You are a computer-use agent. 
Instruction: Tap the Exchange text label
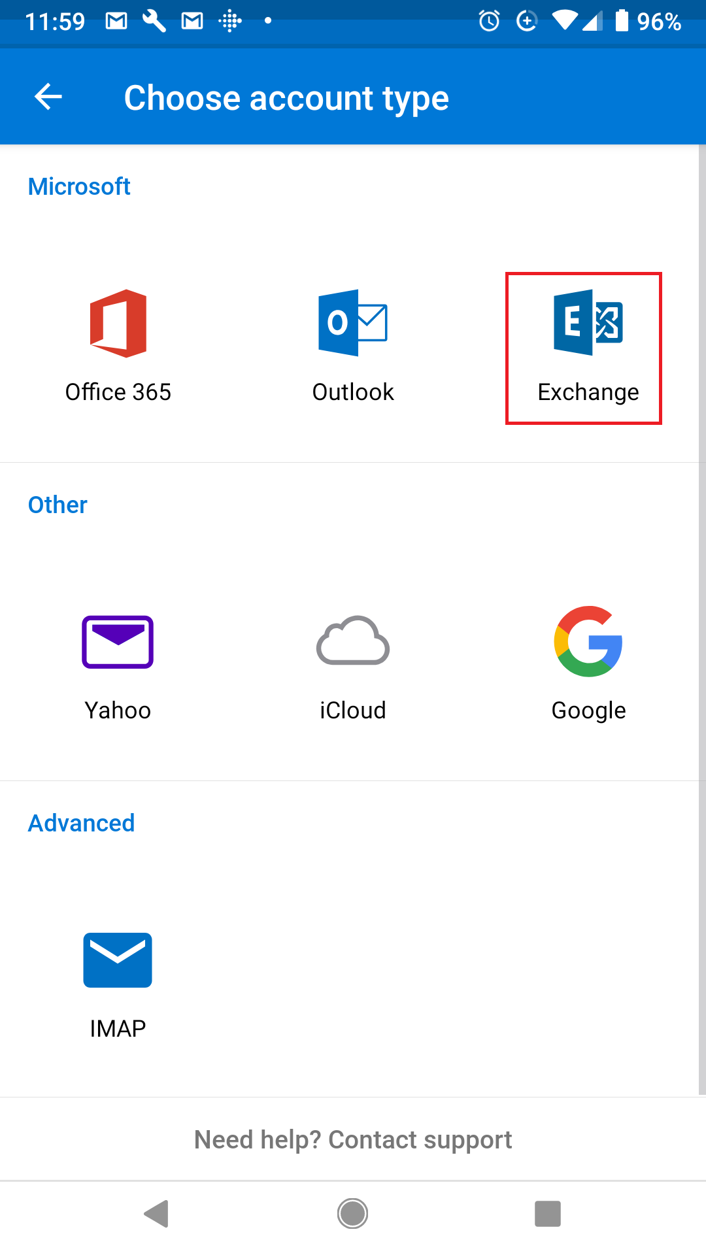point(588,392)
